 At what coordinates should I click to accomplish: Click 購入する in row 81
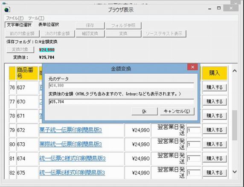point(215,158)
